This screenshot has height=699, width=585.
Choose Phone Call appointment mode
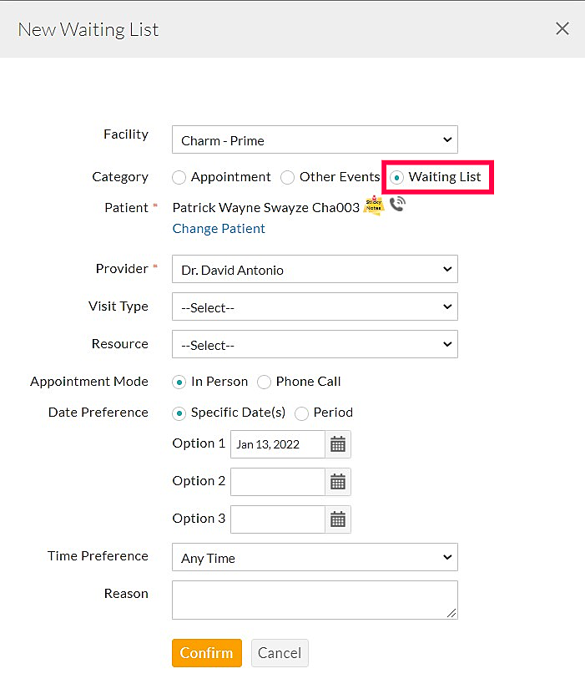(264, 382)
